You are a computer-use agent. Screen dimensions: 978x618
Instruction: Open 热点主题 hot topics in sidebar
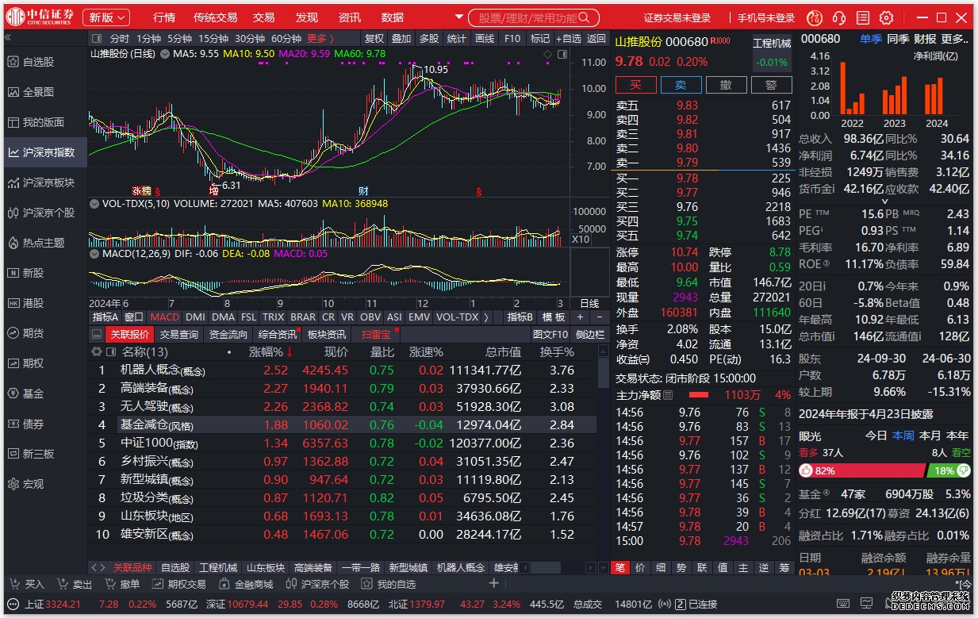pyautogui.click(x=44, y=243)
